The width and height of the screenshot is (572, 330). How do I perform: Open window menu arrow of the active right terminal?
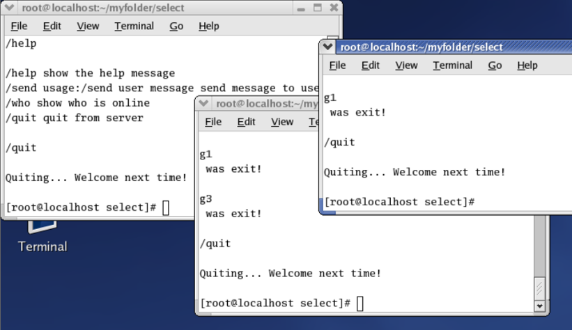(327, 47)
